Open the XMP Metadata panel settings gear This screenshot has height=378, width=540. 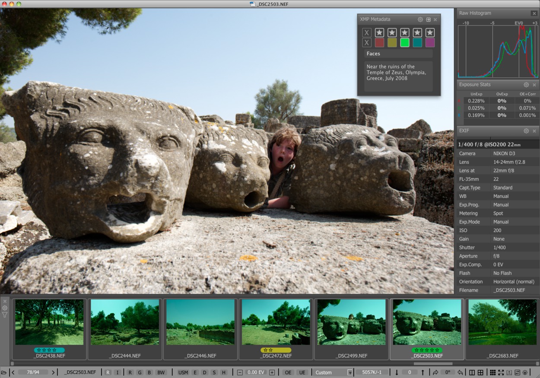pos(420,19)
